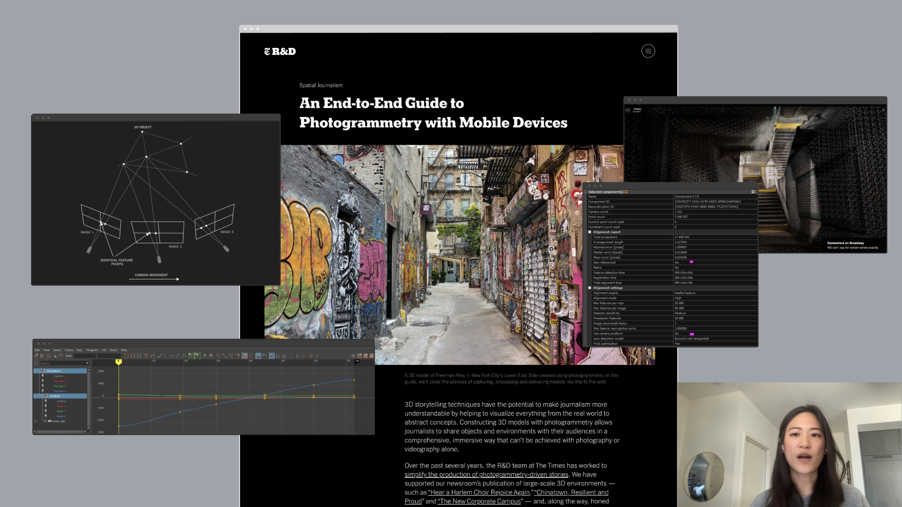Open the Curves menu in graph editor
This screenshot has width=902, height=507.
coord(69,350)
